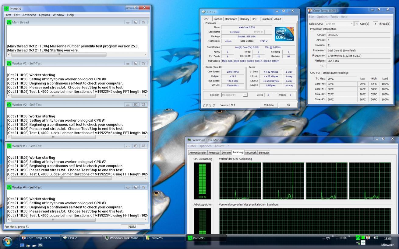Screen dimensions: 399x249
Task: Open the Benutzer tab in Task-Manager
Action: 264,153
